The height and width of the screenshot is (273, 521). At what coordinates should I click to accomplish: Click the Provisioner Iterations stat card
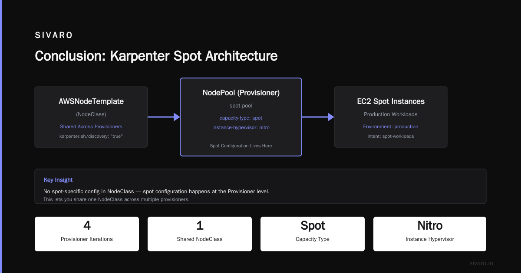[87, 234]
